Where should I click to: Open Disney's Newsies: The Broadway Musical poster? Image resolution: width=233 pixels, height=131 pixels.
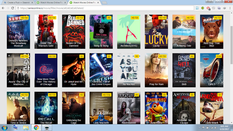[18, 32]
